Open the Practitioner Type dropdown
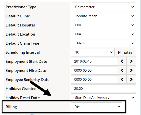 103,7
